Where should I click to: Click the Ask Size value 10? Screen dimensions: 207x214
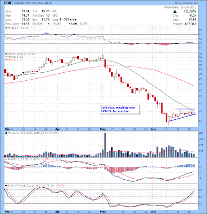(x=48, y=16)
